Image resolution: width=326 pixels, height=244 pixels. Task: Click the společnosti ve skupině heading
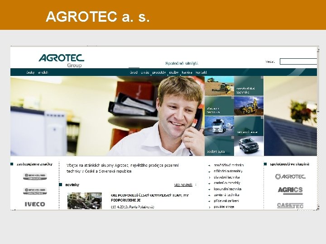click(289, 164)
